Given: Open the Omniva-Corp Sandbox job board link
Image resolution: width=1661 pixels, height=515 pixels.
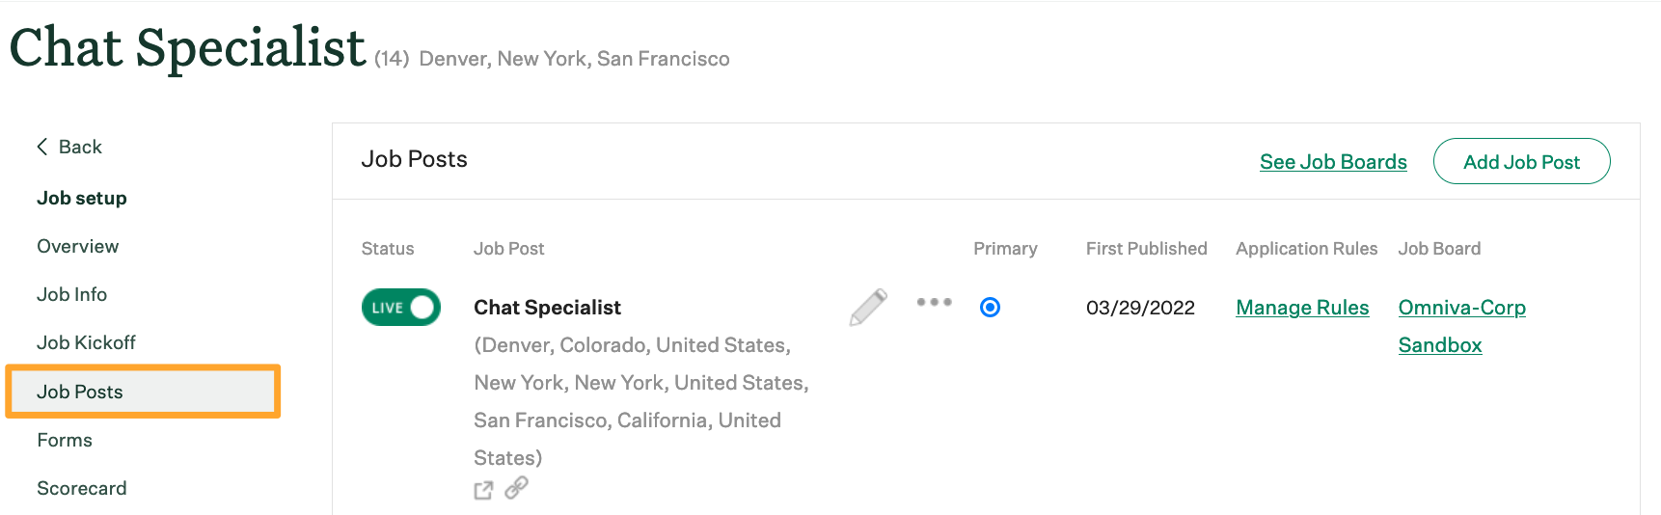Looking at the screenshot, I should click(1461, 308).
